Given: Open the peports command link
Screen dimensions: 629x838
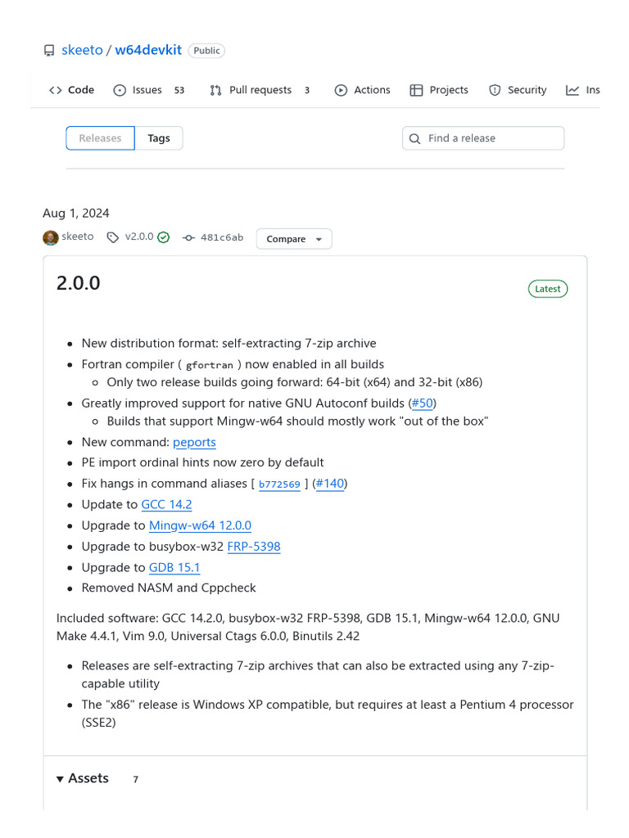Looking at the screenshot, I should pos(194,442).
